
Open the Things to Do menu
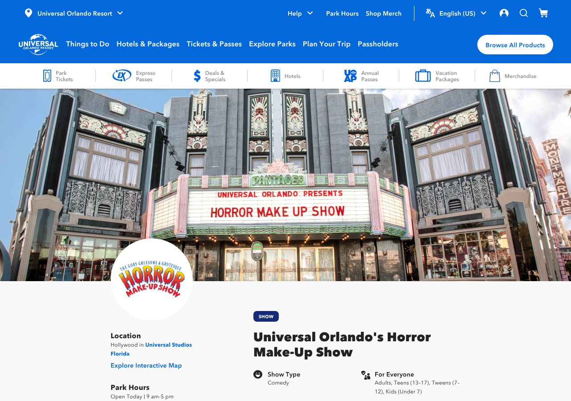click(87, 44)
